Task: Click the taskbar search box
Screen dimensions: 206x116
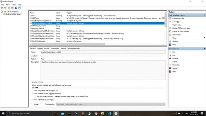Action: pos(29,113)
